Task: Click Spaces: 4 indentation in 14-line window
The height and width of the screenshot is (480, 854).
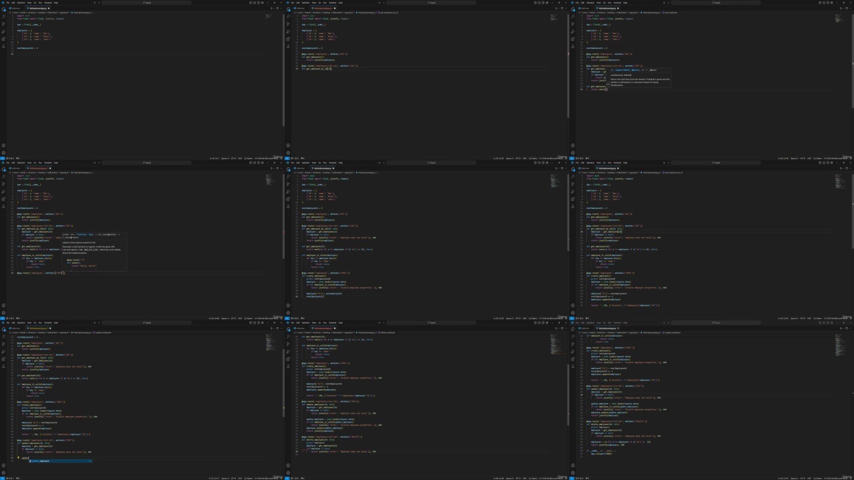Action: click(225, 159)
